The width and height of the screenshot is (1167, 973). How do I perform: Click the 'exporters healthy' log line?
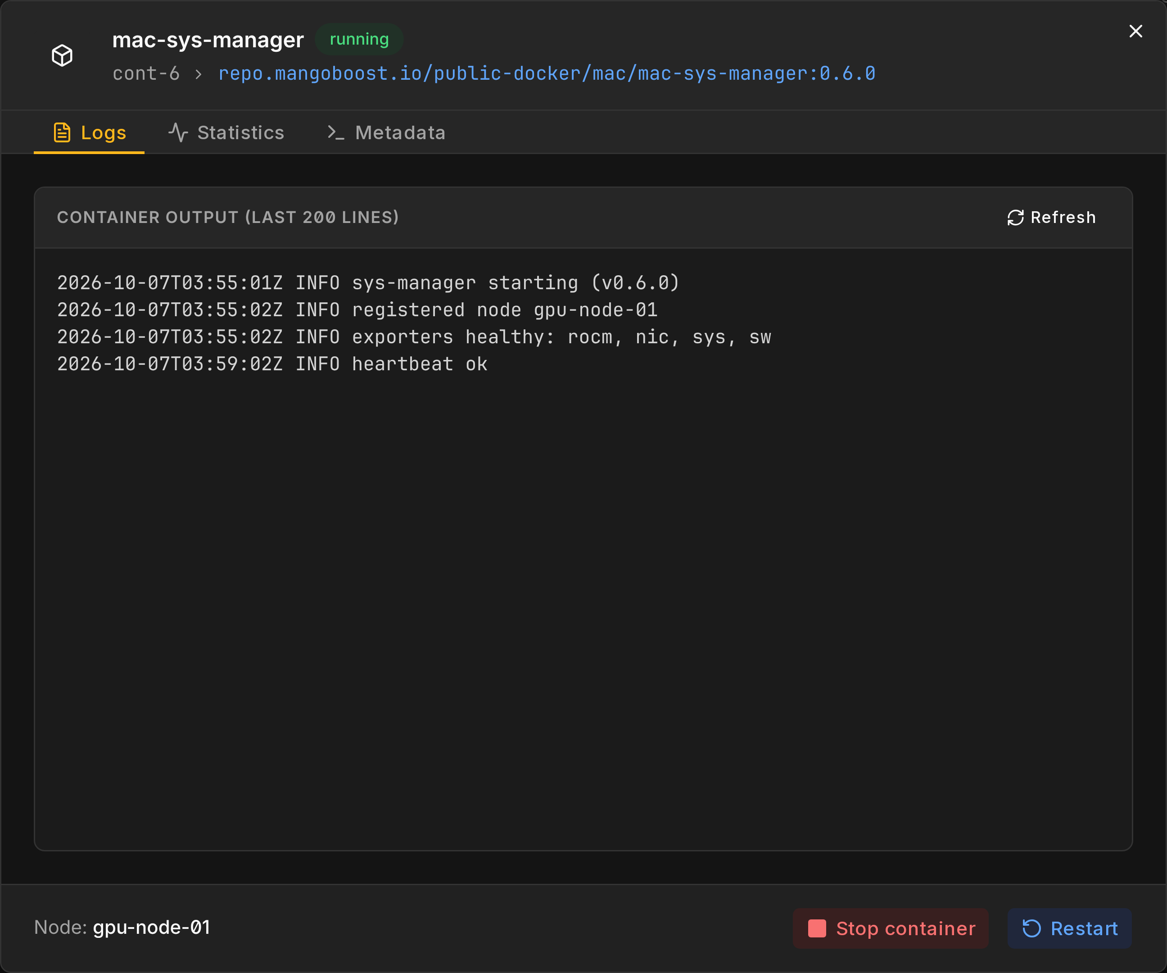[414, 337]
